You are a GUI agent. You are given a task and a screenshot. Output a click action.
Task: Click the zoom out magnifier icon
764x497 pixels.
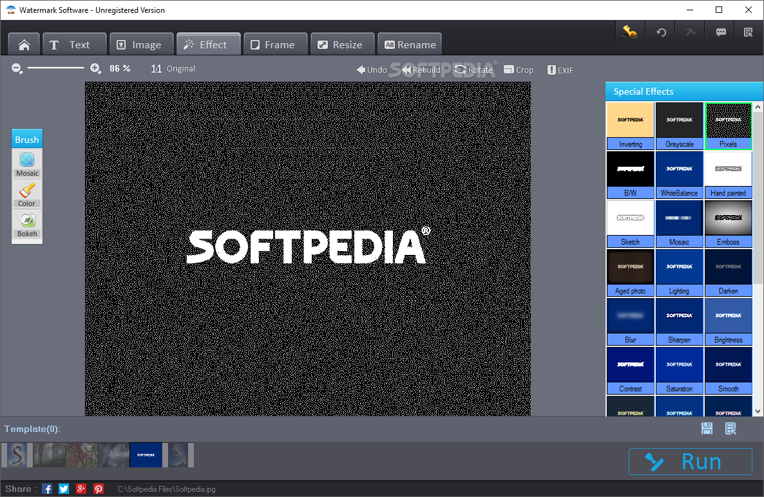(17, 69)
